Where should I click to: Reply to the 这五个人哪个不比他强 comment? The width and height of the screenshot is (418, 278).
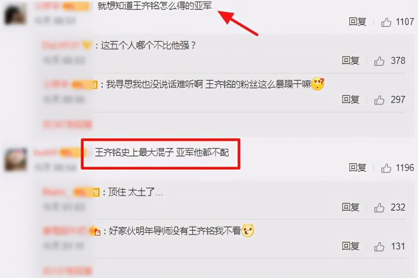[x=351, y=60]
